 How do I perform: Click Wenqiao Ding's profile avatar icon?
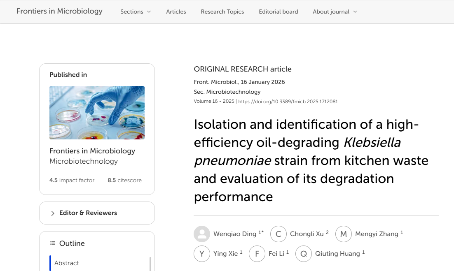pyautogui.click(x=202, y=234)
